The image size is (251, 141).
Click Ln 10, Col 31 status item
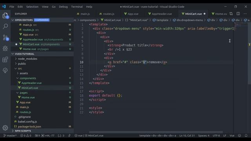[187, 136]
